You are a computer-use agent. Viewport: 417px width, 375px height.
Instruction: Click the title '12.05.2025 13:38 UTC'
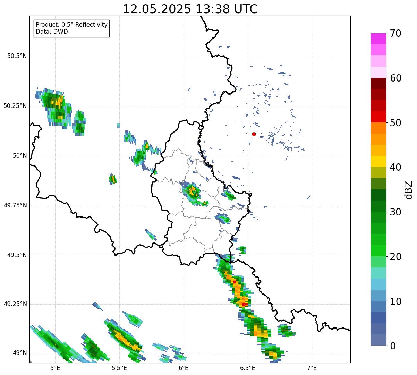[190, 9]
